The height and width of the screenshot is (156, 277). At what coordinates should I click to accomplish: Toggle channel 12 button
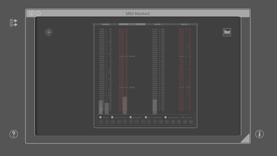(173, 122)
